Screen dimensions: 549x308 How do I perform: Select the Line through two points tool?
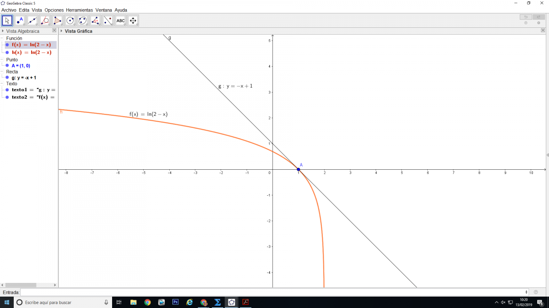32,21
